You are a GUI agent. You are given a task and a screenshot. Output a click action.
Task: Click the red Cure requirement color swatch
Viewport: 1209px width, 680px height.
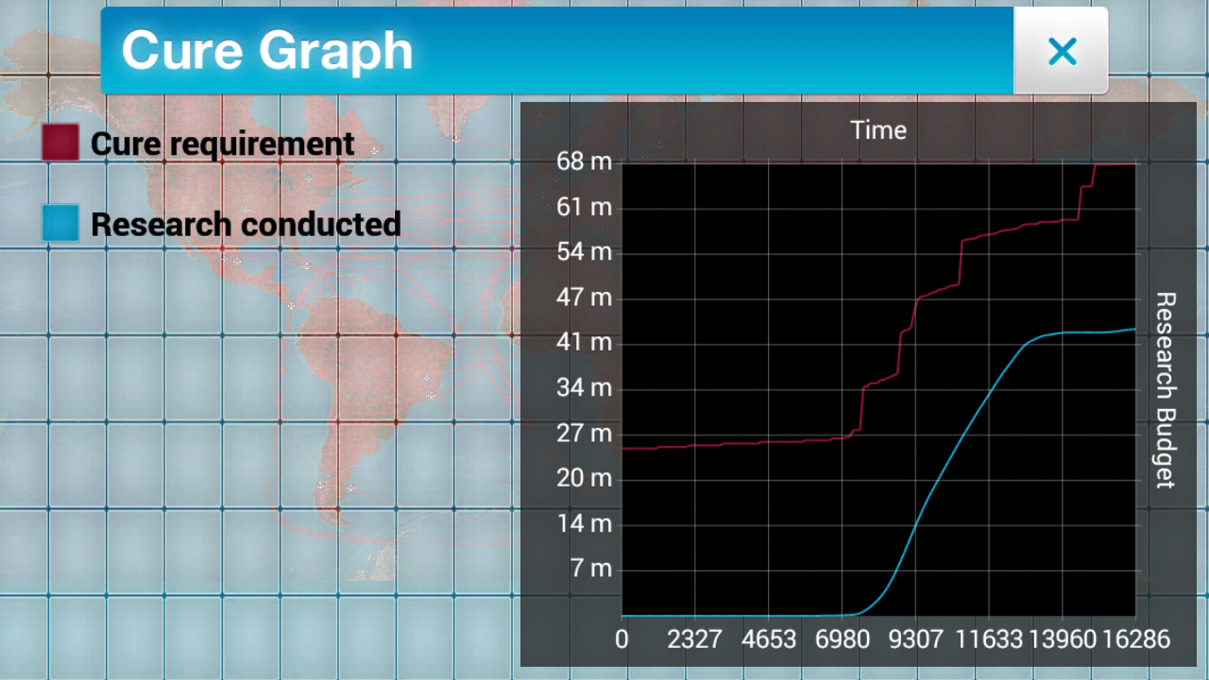point(60,143)
